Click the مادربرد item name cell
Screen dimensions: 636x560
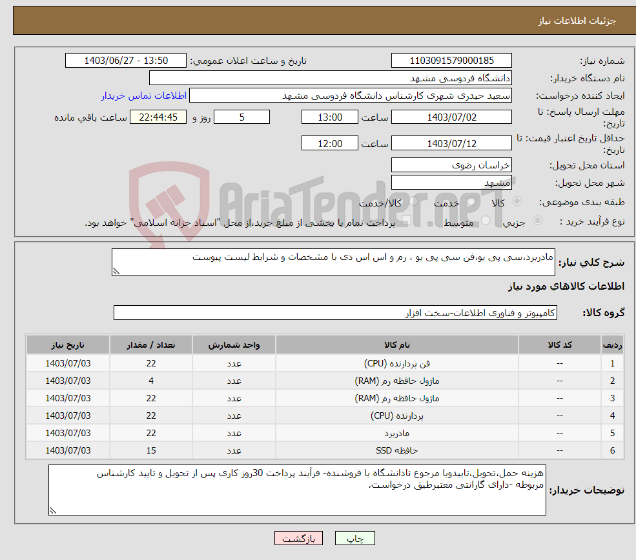click(x=396, y=433)
